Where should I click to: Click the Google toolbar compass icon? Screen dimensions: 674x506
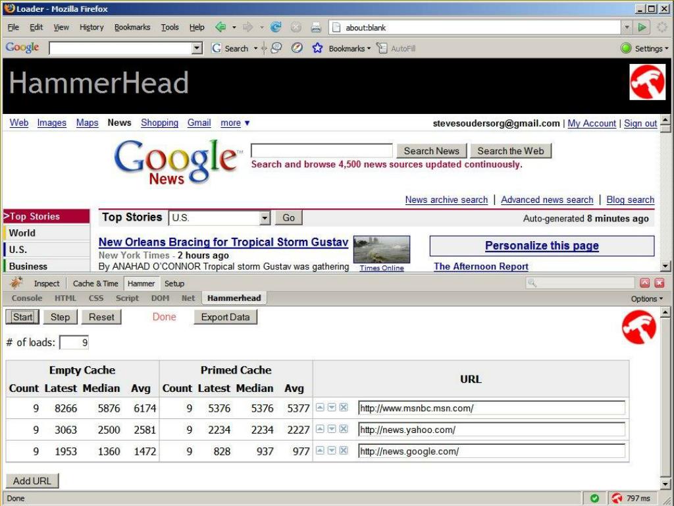[297, 48]
